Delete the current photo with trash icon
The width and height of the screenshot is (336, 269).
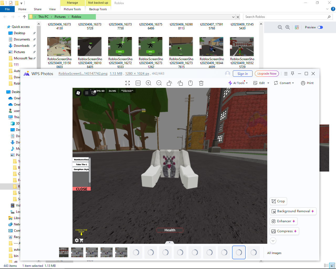[x=201, y=83]
